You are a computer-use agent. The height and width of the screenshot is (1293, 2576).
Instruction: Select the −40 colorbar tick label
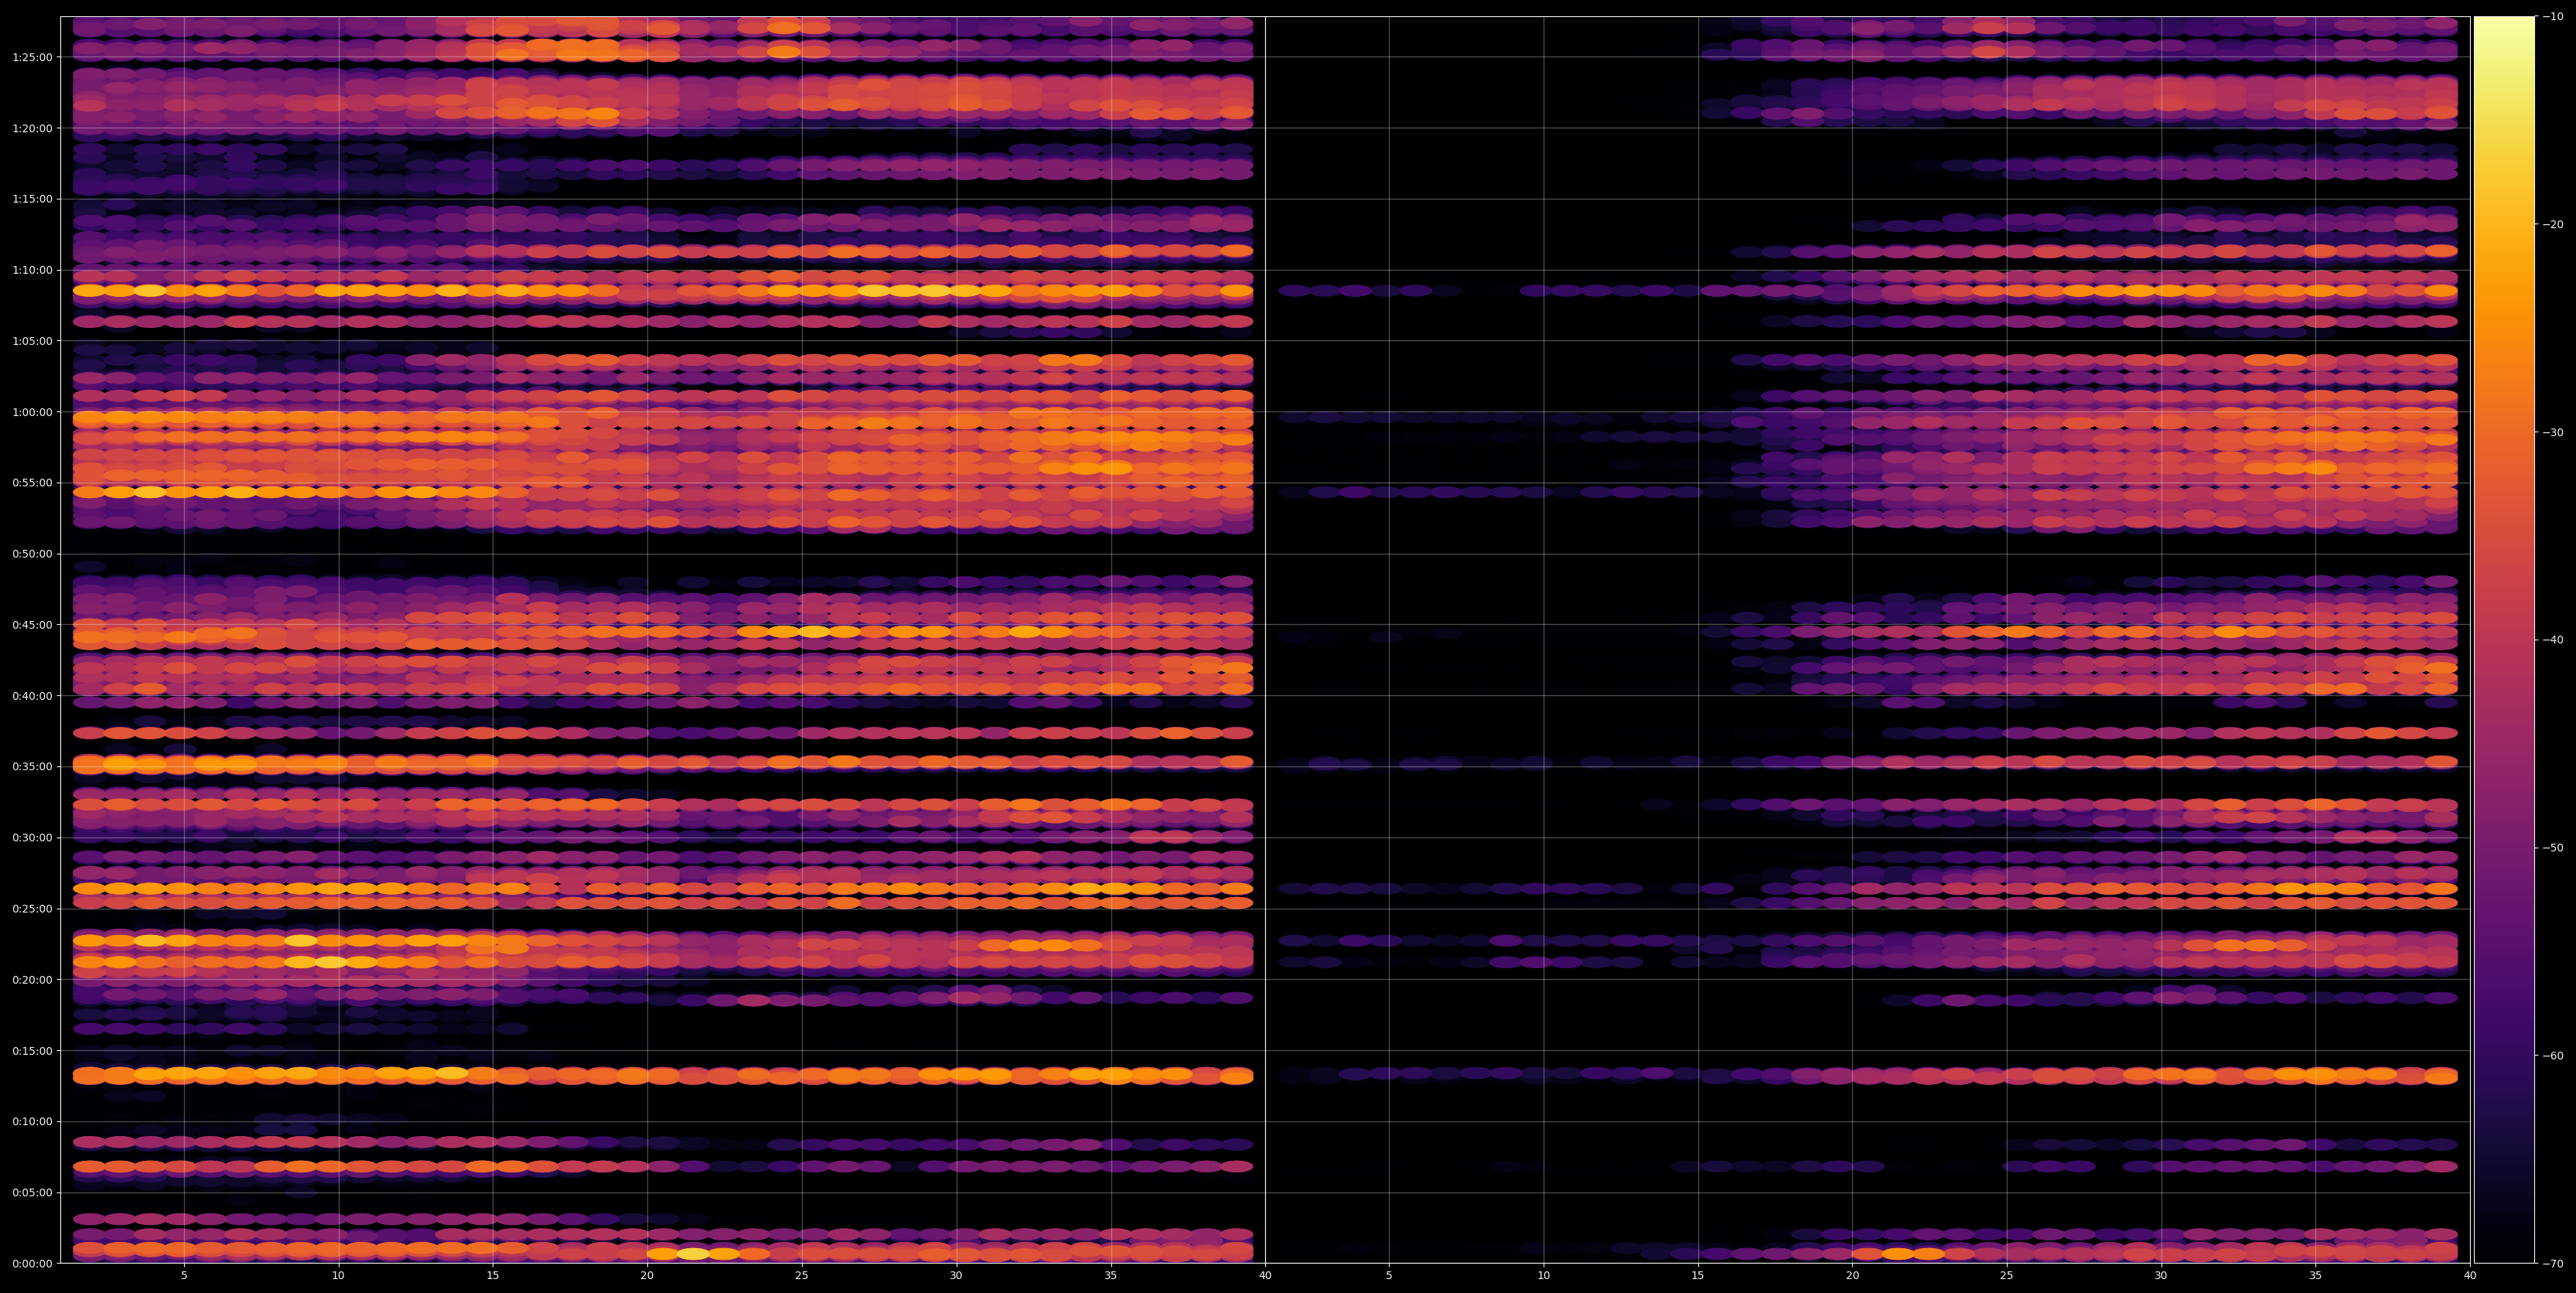(x=2552, y=640)
